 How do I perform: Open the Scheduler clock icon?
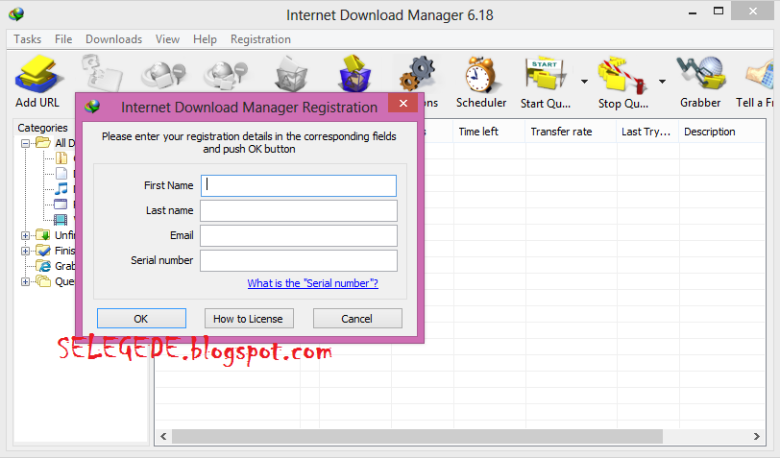480,75
